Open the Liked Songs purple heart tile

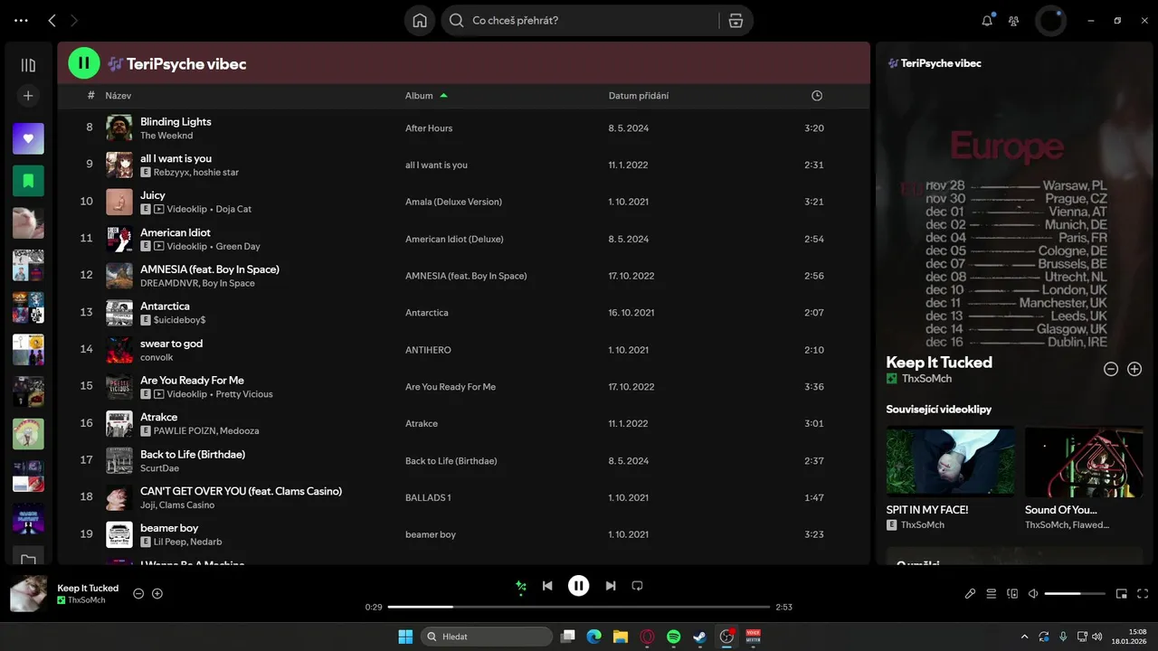point(28,138)
